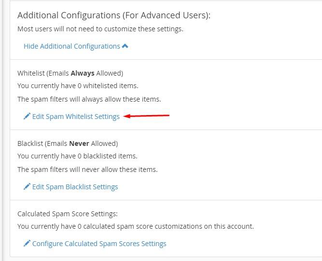322x261 pixels.
Task: Click the '0 calculated spam score customizations' text
Action: pos(136,226)
